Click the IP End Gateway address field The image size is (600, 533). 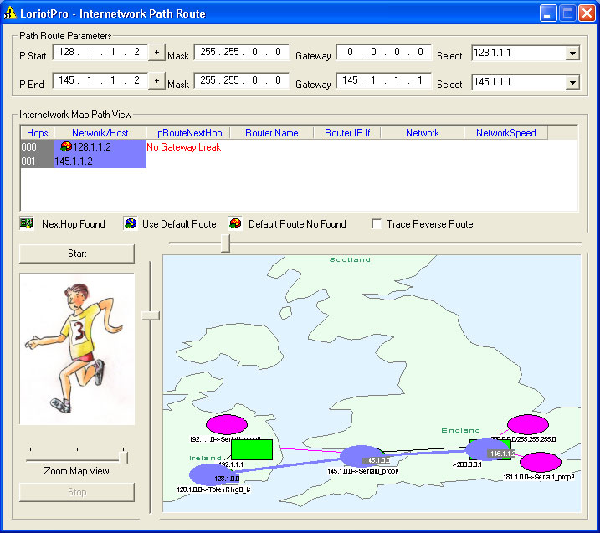[383, 81]
